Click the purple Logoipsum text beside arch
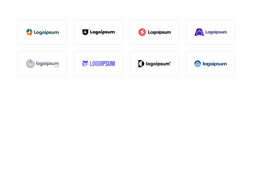This screenshot has width=253, height=181. click(x=216, y=32)
